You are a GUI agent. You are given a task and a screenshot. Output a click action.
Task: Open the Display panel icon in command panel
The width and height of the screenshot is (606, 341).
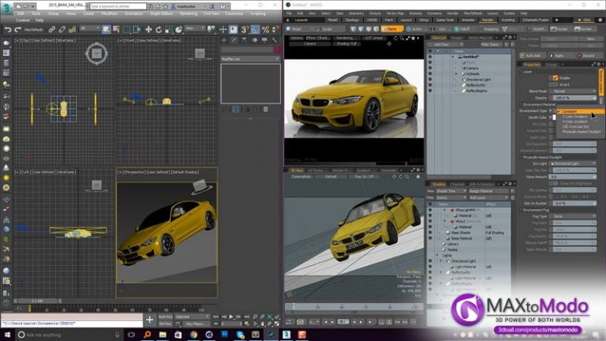264,39
